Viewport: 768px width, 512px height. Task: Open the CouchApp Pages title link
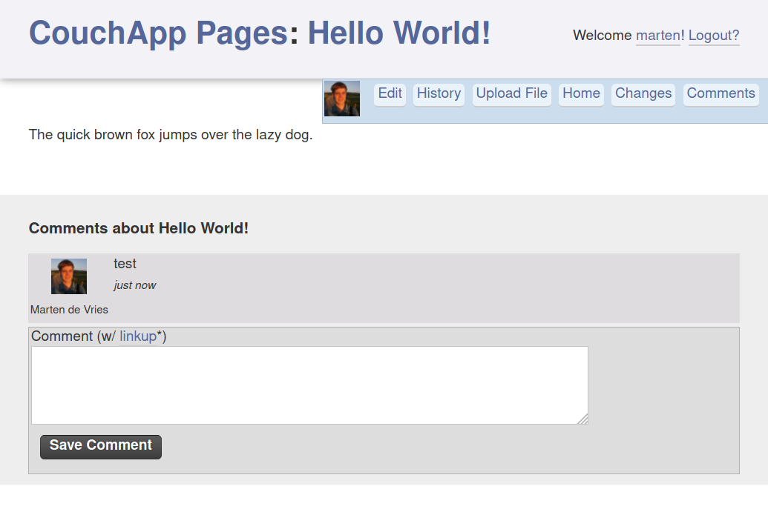coord(159,33)
